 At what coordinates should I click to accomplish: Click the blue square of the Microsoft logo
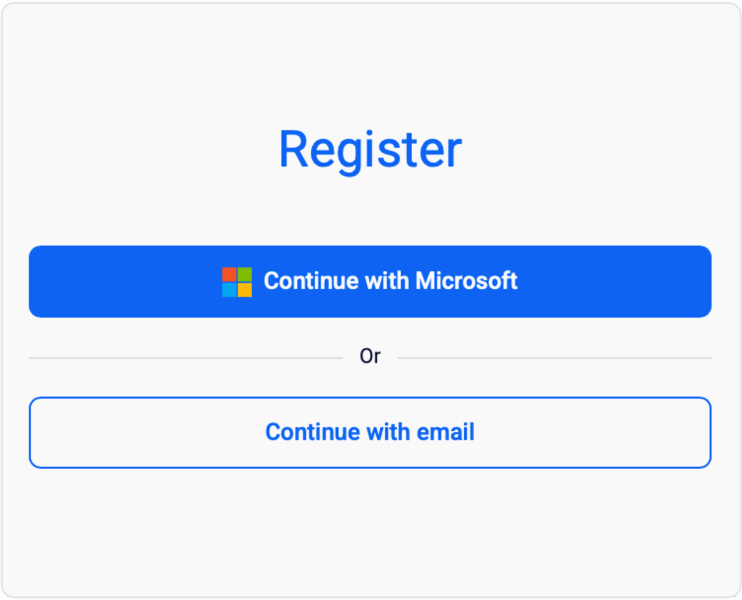tap(230, 289)
